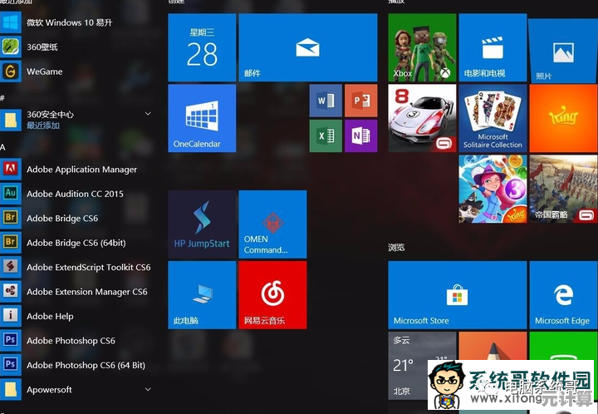
Task: Expand the 360安全中心 folder chevron
Action: pyautogui.click(x=148, y=114)
